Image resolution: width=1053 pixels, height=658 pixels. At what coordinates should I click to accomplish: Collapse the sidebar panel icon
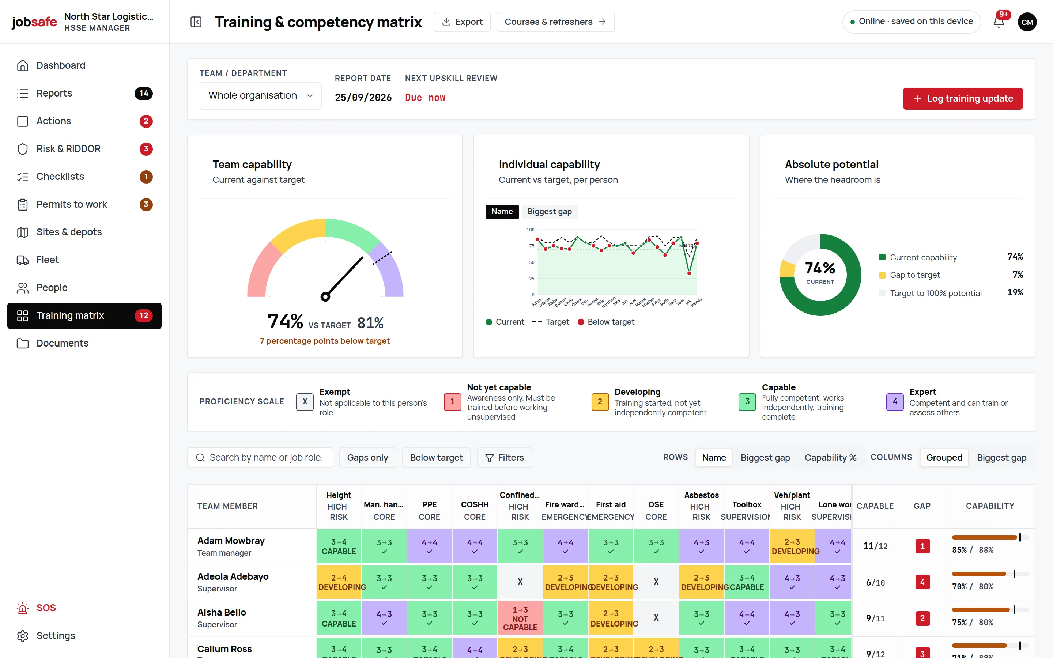[x=196, y=22]
